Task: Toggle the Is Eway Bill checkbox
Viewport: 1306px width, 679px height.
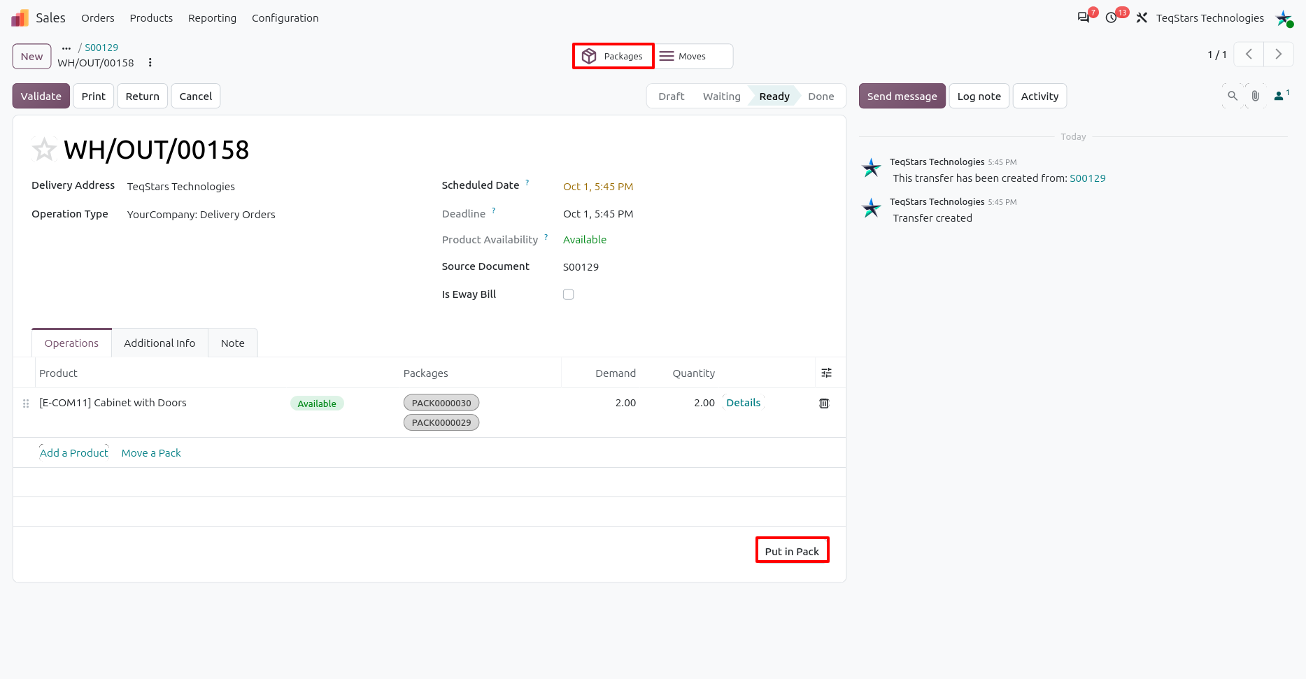Action: (x=569, y=294)
